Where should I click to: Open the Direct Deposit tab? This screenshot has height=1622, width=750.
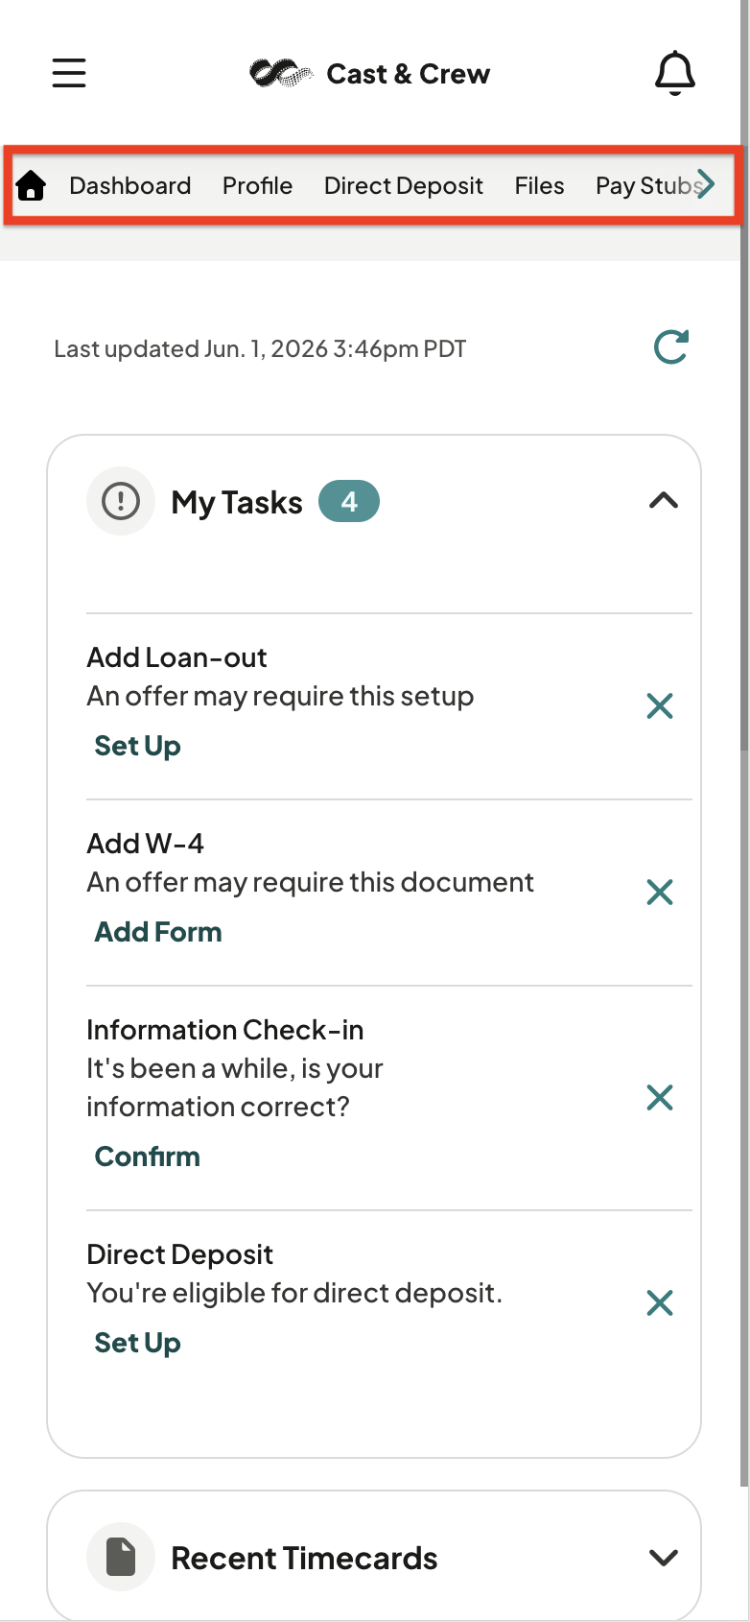click(404, 185)
